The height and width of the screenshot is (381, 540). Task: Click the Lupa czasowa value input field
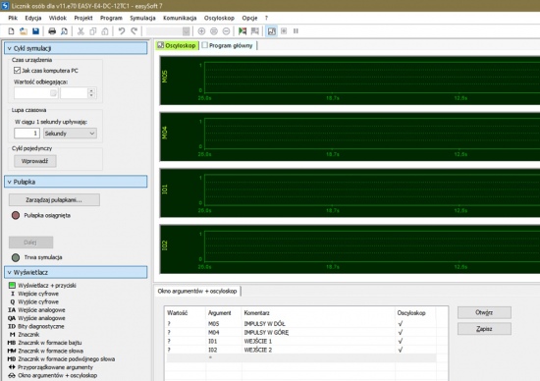click(x=27, y=134)
